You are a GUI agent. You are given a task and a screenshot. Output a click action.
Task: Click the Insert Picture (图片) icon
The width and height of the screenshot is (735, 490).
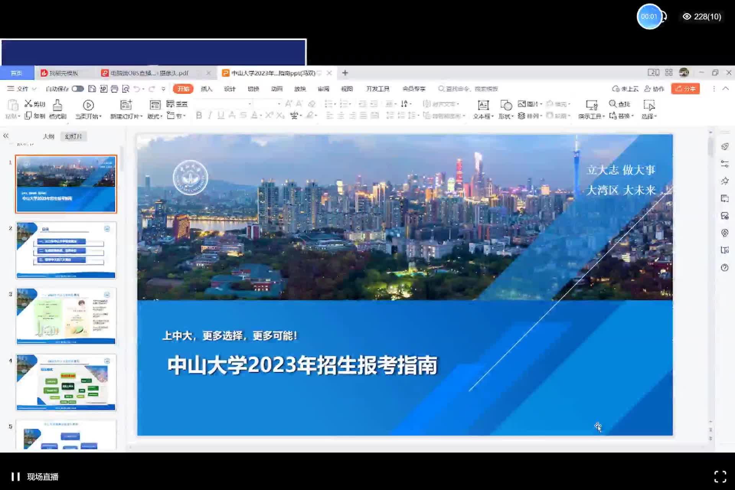pos(522,104)
